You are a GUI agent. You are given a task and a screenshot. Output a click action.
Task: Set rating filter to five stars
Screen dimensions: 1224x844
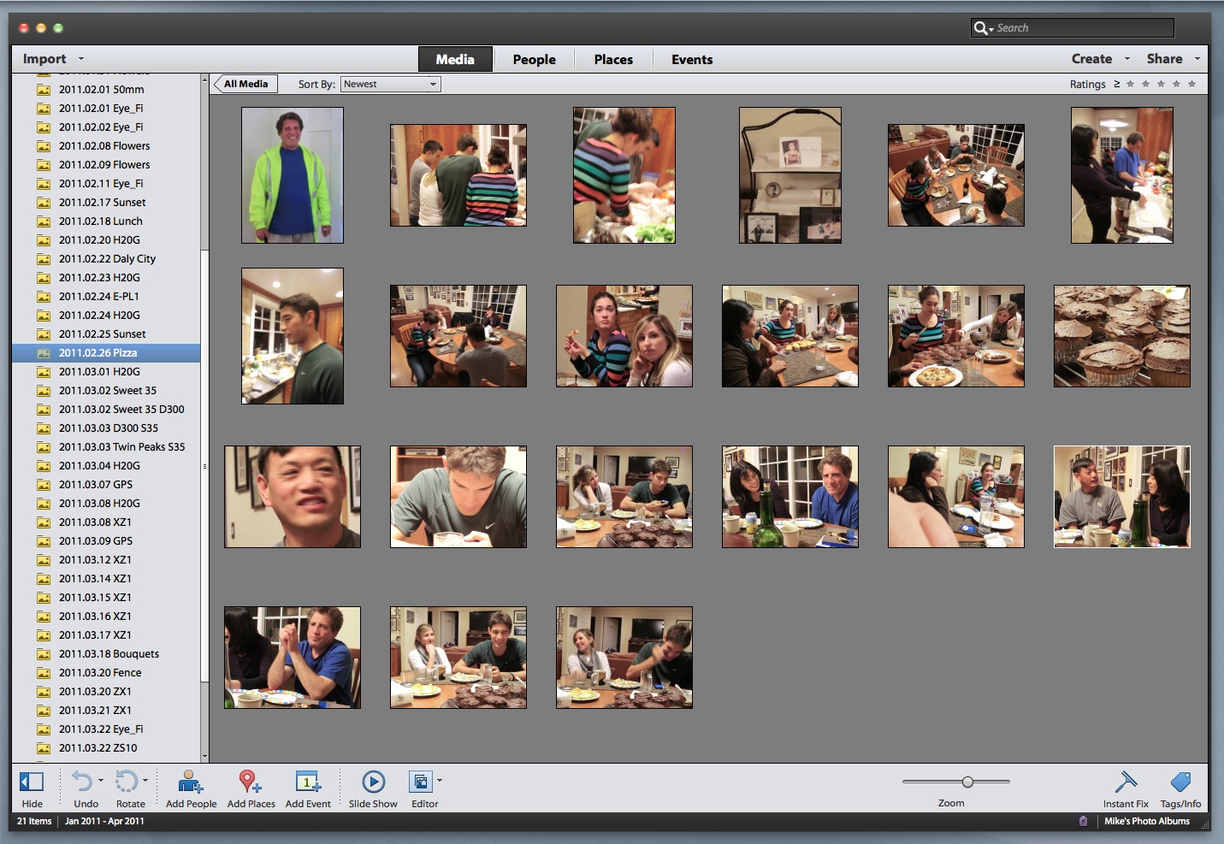pyautogui.click(x=1191, y=84)
